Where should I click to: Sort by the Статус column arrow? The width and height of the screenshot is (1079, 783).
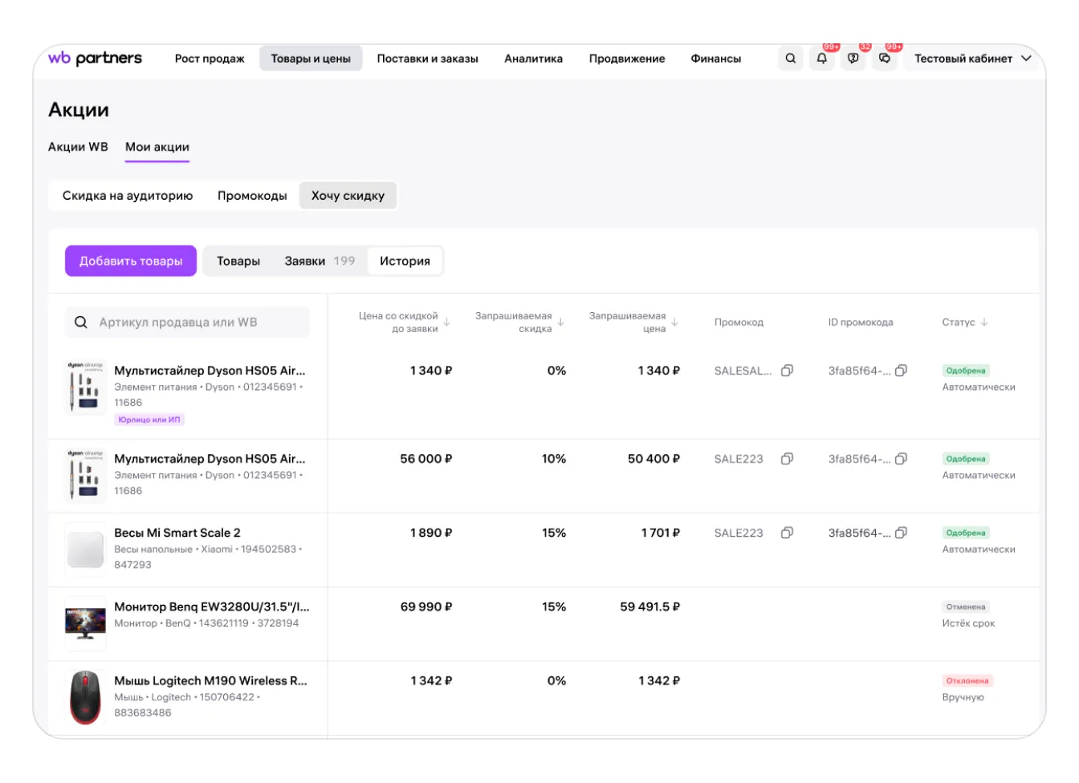pos(984,323)
